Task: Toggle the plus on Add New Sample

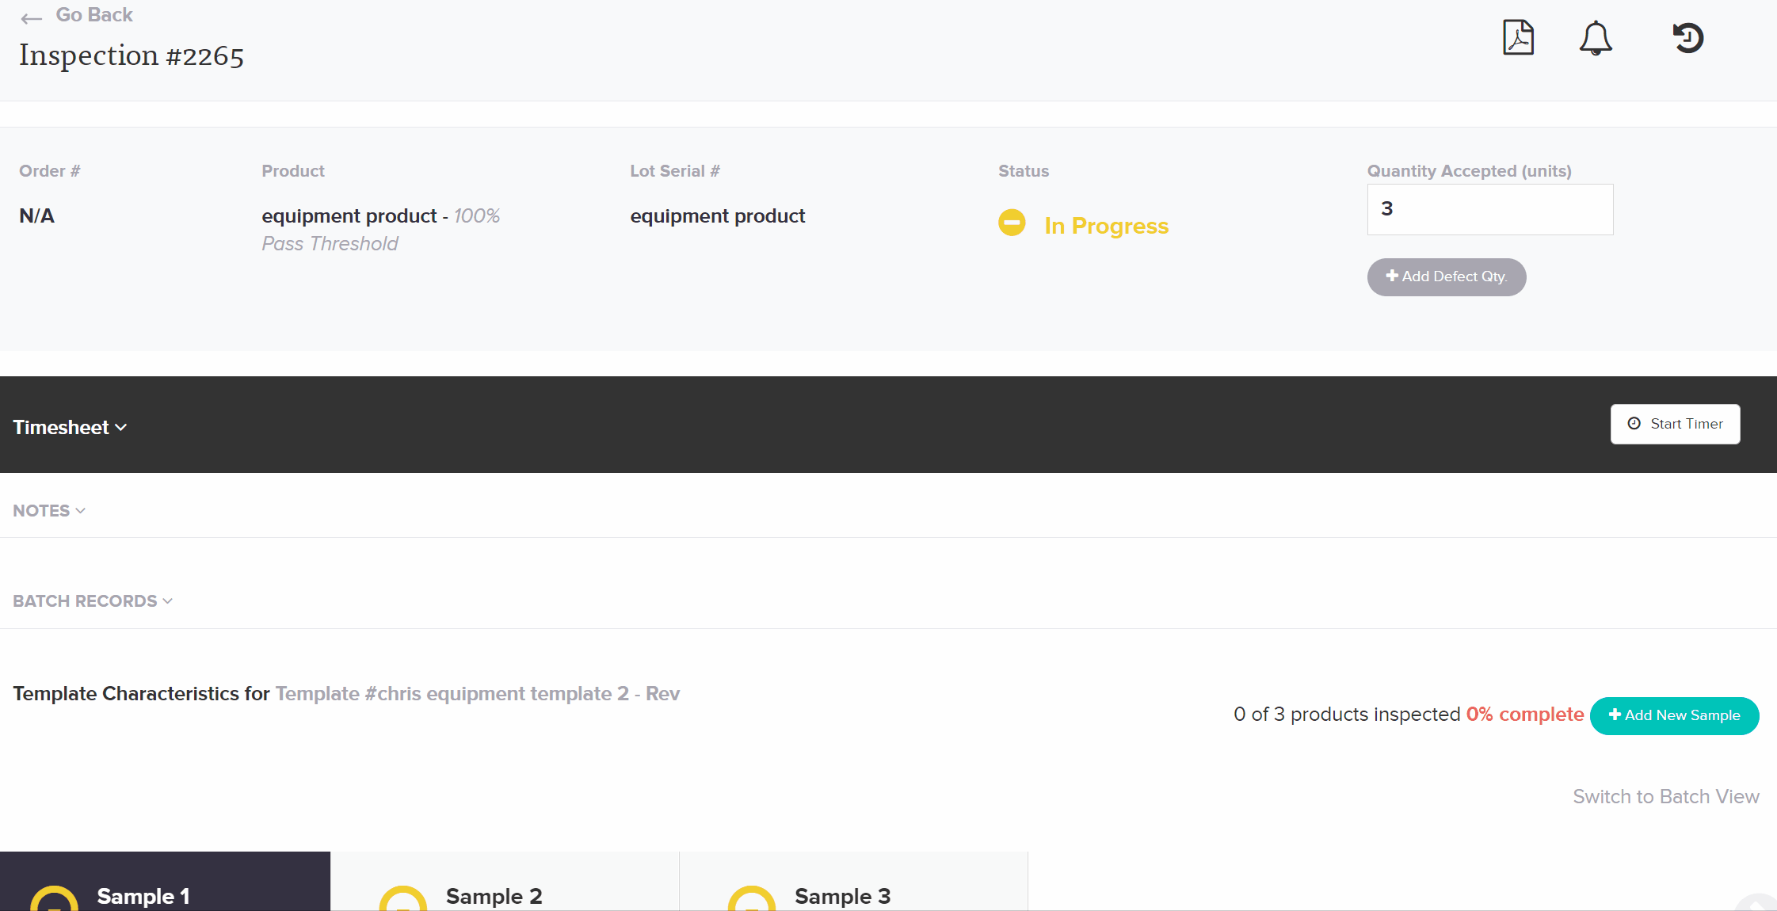Action: pos(1615,715)
